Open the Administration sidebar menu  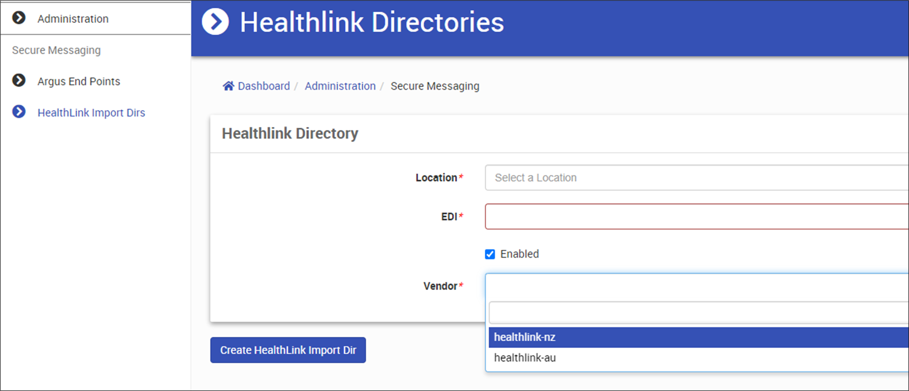[73, 19]
